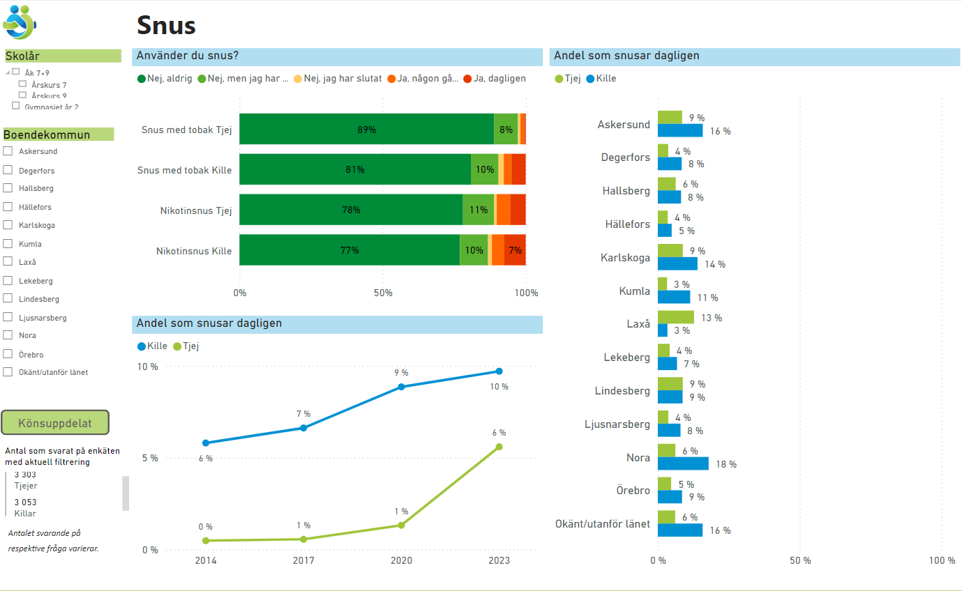Select the 78% segment for Nikotinsnus Tjej
Image resolution: width=962 pixels, height=591 pixels.
351,210
